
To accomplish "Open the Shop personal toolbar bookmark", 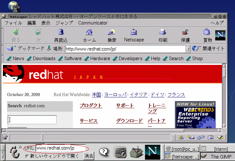I will pyautogui.click(x=194, y=59).
